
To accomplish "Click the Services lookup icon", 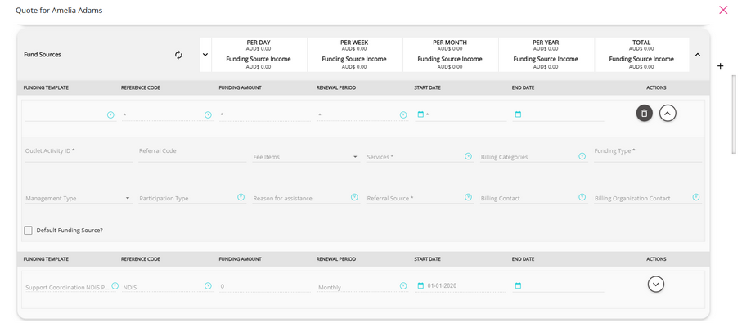I will click(x=468, y=156).
